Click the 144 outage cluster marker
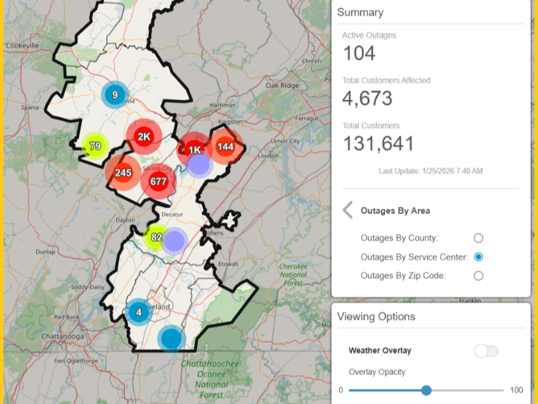 (x=225, y=146)
